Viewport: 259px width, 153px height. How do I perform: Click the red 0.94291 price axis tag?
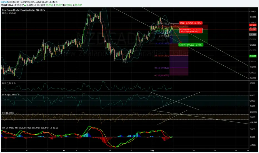tap(253, 25)
